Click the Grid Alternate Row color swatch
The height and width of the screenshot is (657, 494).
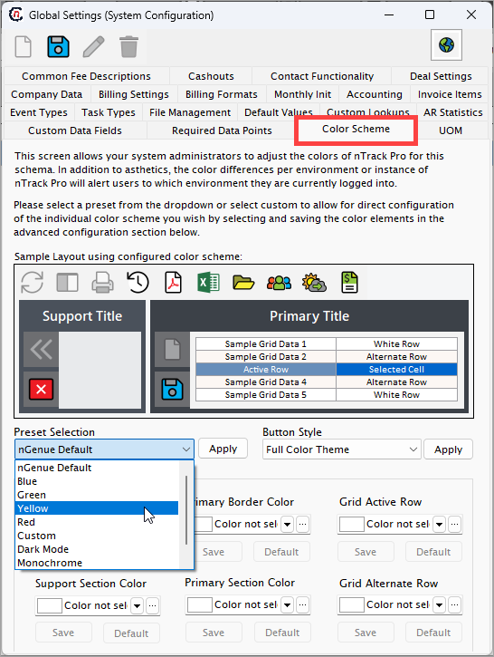point(351,605)
